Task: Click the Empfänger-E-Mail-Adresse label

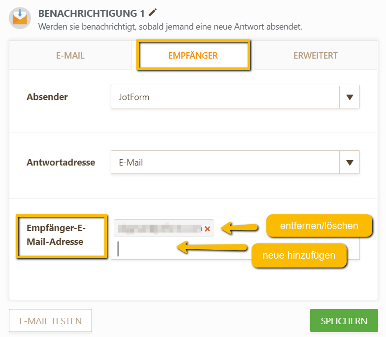Action: coord(56,235)
